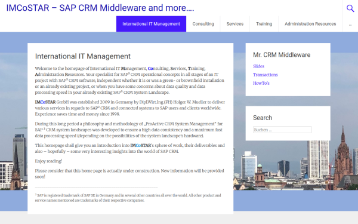Open the Consulting menu item

(203, 24)
